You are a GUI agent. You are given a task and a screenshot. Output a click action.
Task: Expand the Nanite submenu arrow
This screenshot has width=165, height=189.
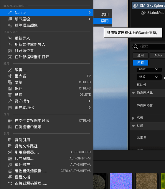tap(90, 12)
